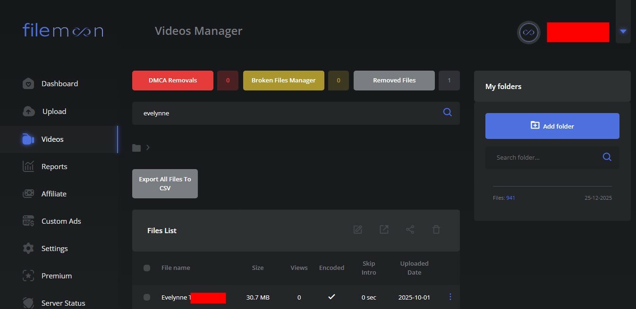Select the Evelynne file row checkbox

[x=147, y=297]
